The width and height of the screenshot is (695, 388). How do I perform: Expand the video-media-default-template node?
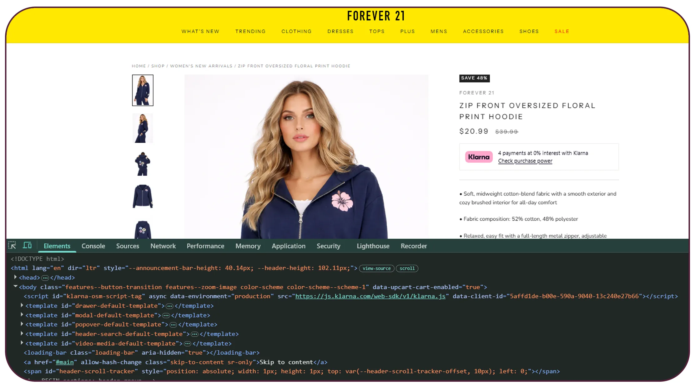tap(22, 343)
